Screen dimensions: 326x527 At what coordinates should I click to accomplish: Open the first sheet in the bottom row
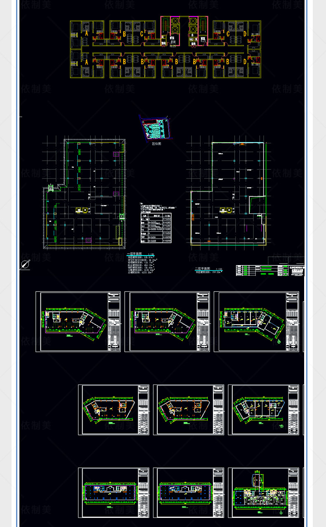click(113, 493)
